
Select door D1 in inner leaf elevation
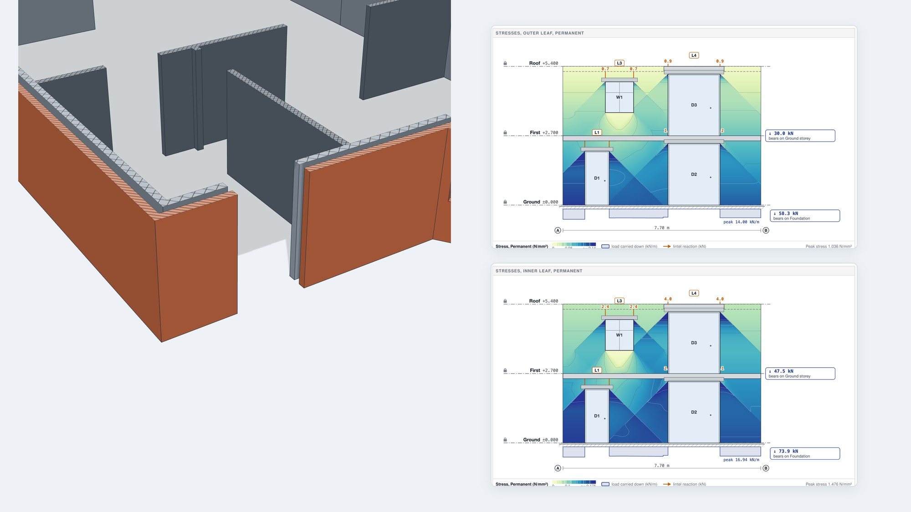coord(597,416)
